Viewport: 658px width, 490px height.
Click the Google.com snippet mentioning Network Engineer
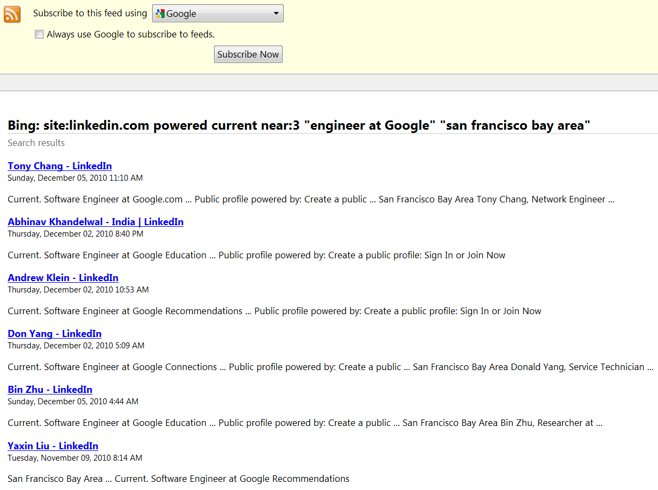pos(311,199)
